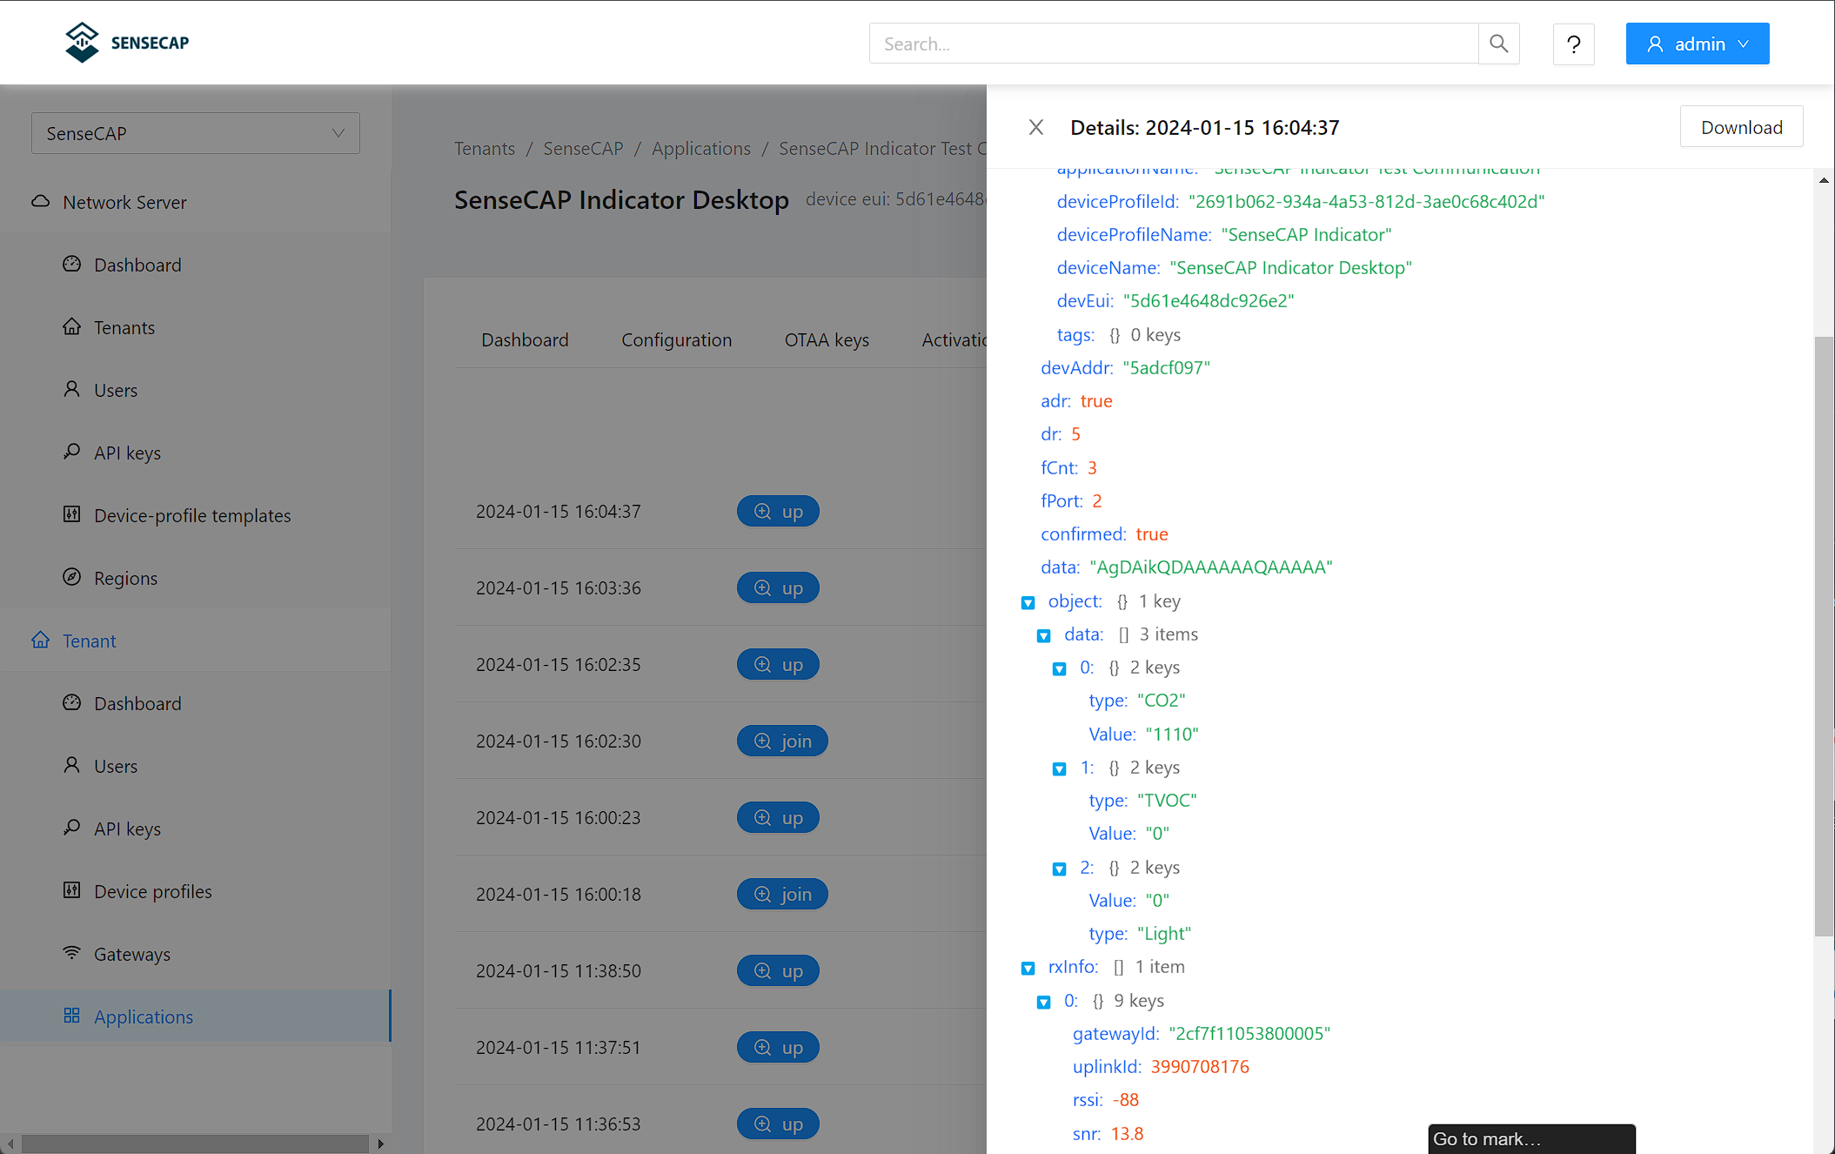Select devAddr value "5adcf097"
Screen dimensions: 1835x1154
(1167, 367)
